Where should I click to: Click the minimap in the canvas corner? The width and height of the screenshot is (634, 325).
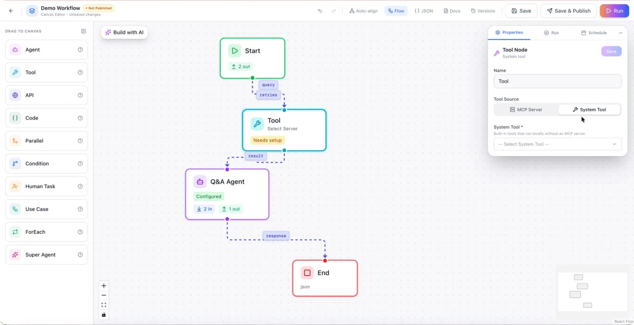click(592, 292)
